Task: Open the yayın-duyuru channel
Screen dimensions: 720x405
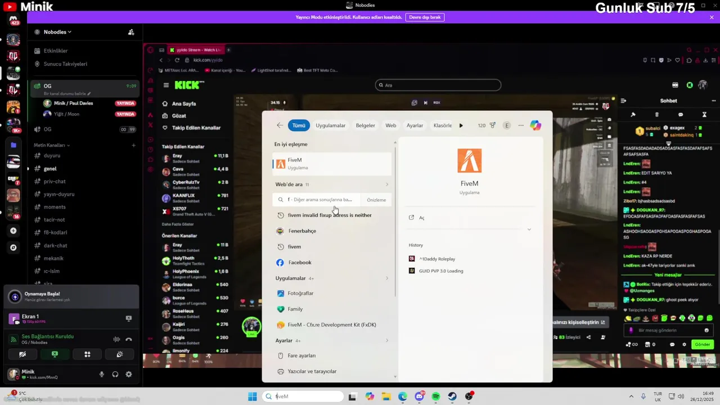Action: coord(83,194)
